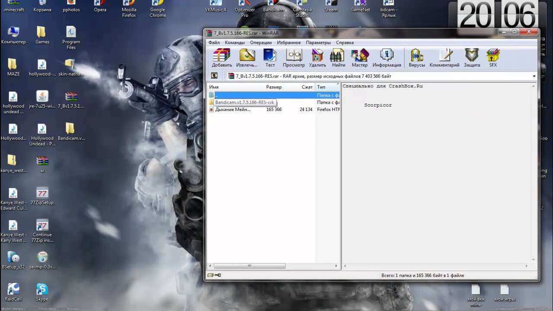Open the Операции menu
This screenshot has width=553, height=311.
tap(261, 42)
